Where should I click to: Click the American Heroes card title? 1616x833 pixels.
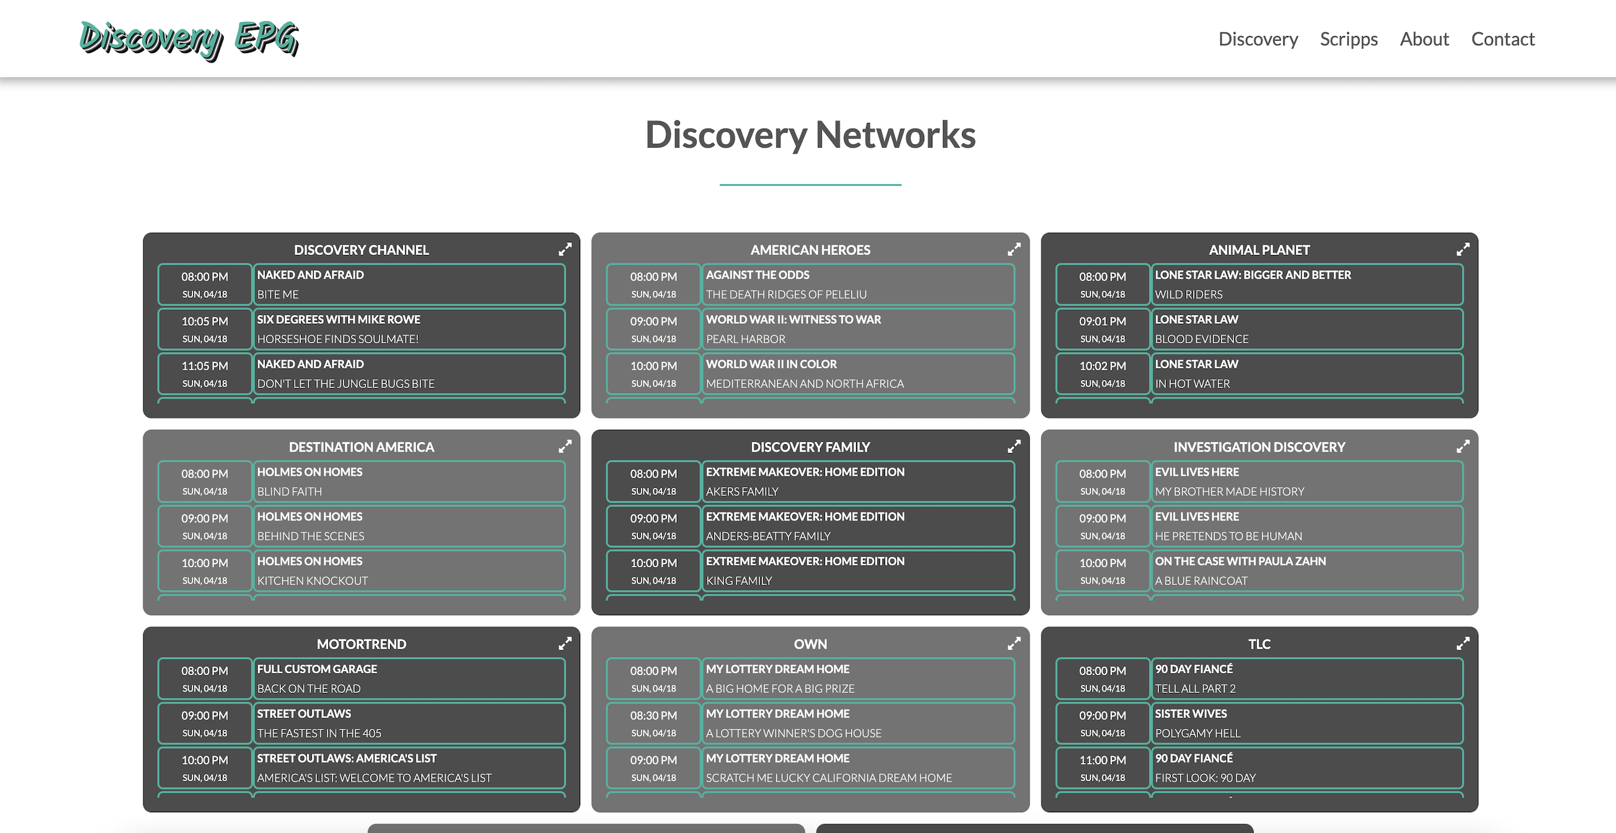[810, 250]
